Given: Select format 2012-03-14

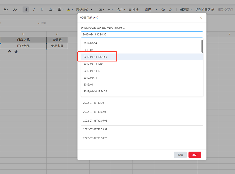Looking at the screenshot, I should click(x=142, y=43).
